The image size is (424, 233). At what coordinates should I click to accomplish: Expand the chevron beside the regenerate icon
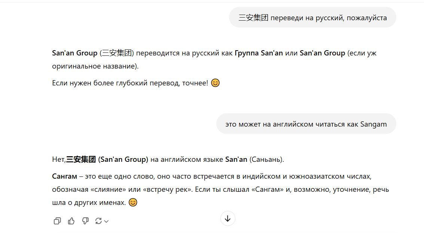(x=106, y=221)
